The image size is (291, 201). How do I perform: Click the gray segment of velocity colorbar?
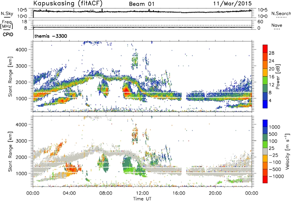(265, 151)
